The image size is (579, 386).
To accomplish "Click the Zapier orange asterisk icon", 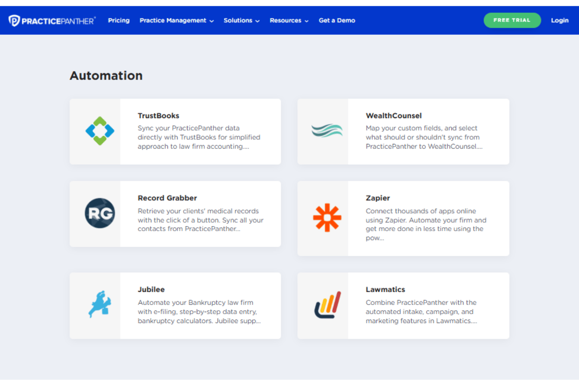I will point(327,218).
